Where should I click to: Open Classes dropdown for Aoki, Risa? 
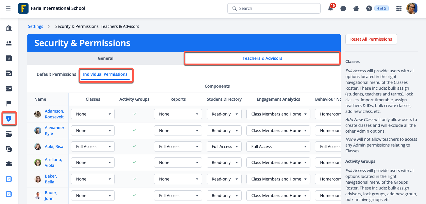pos(93,147)
